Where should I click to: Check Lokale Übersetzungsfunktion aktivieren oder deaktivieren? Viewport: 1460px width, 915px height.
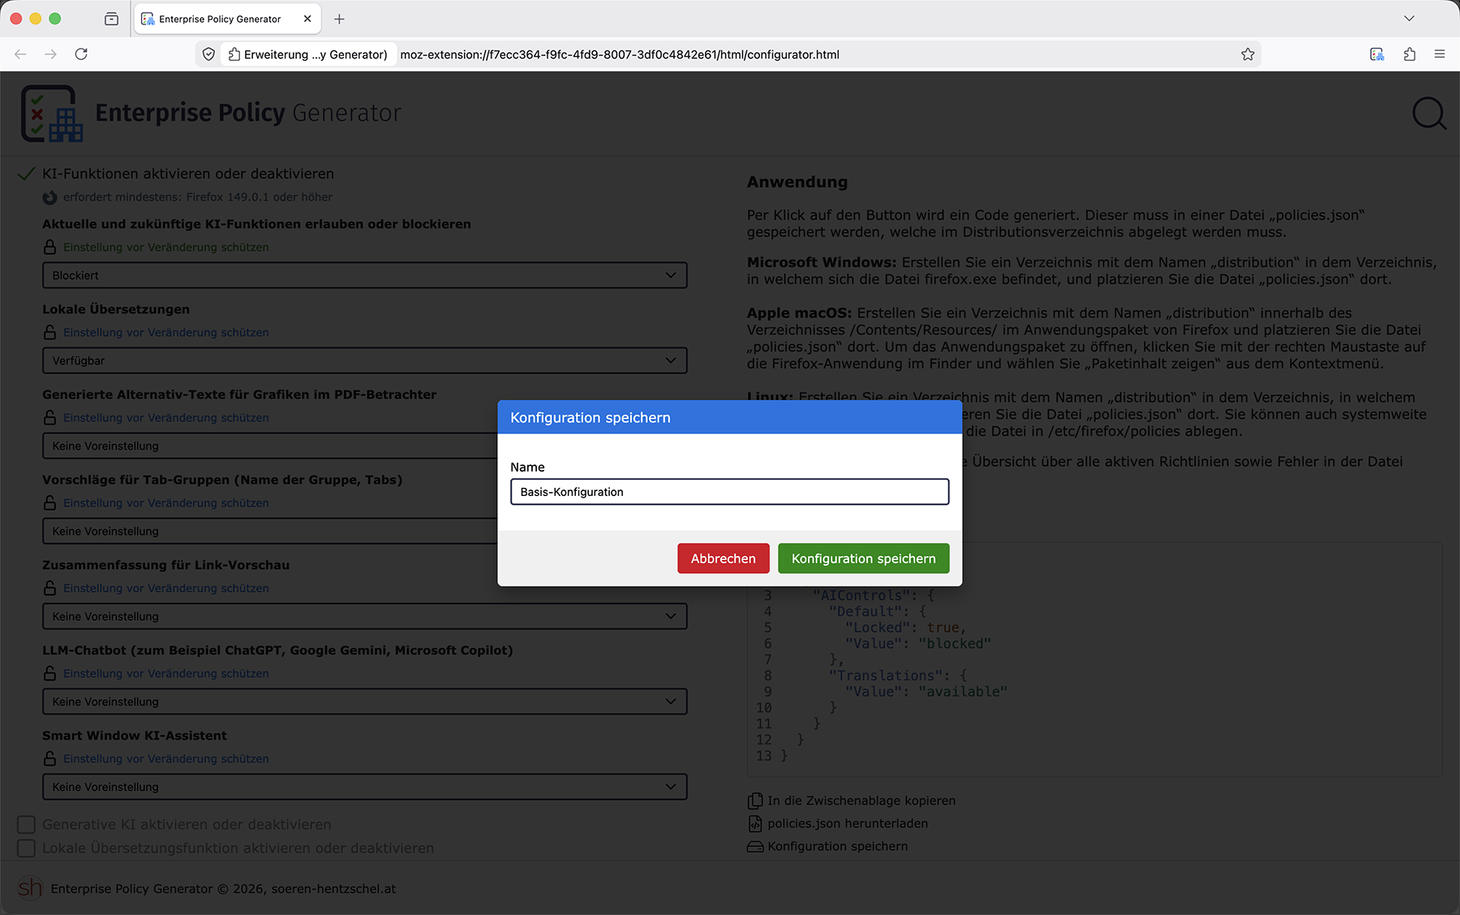pyautogui.click(x=27, y=848)
